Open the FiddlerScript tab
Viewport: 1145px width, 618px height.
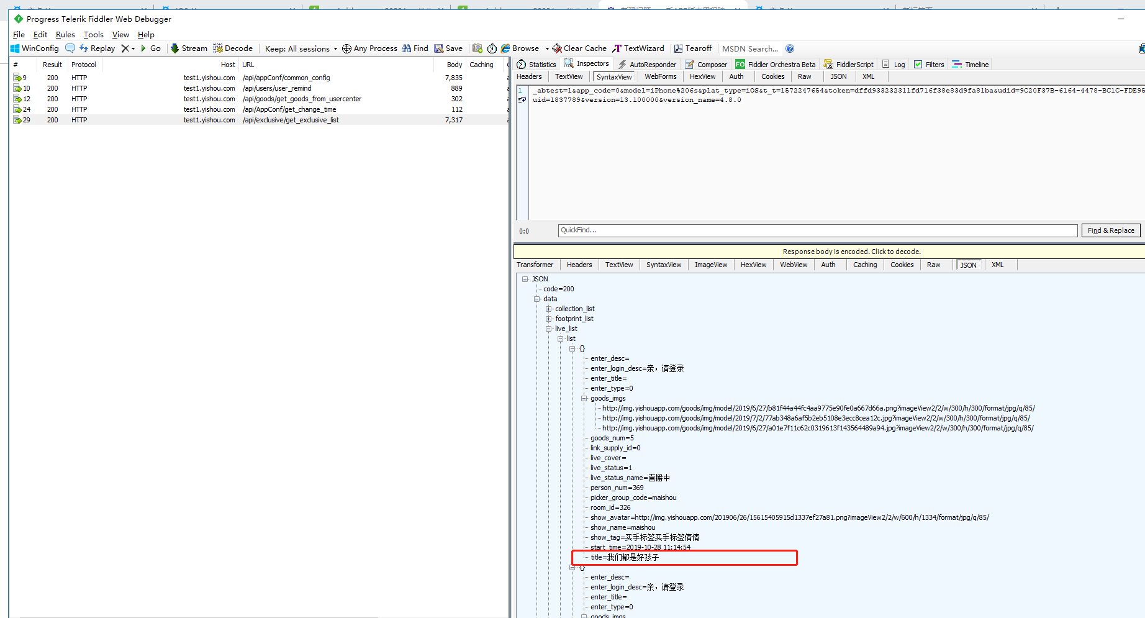849,65
